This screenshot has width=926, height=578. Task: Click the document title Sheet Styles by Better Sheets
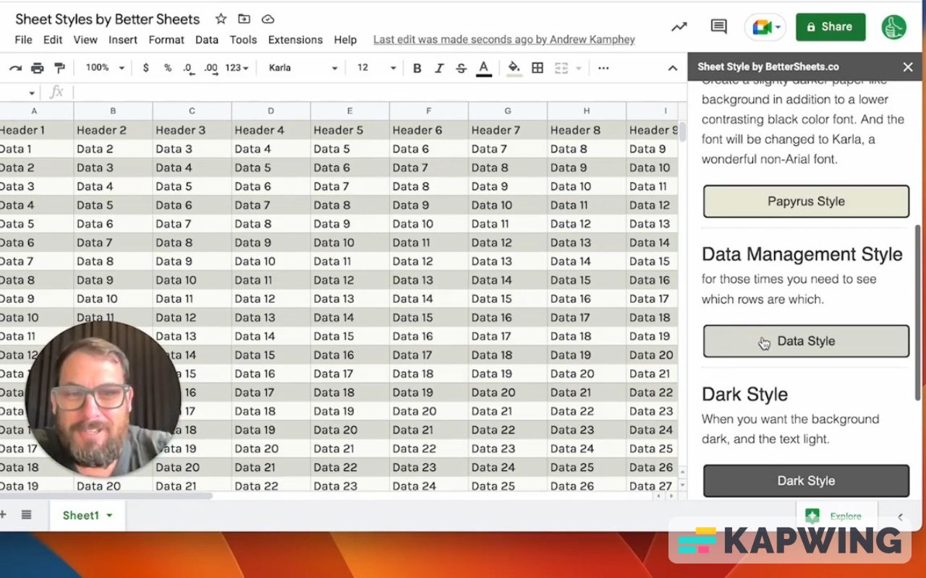108,19
